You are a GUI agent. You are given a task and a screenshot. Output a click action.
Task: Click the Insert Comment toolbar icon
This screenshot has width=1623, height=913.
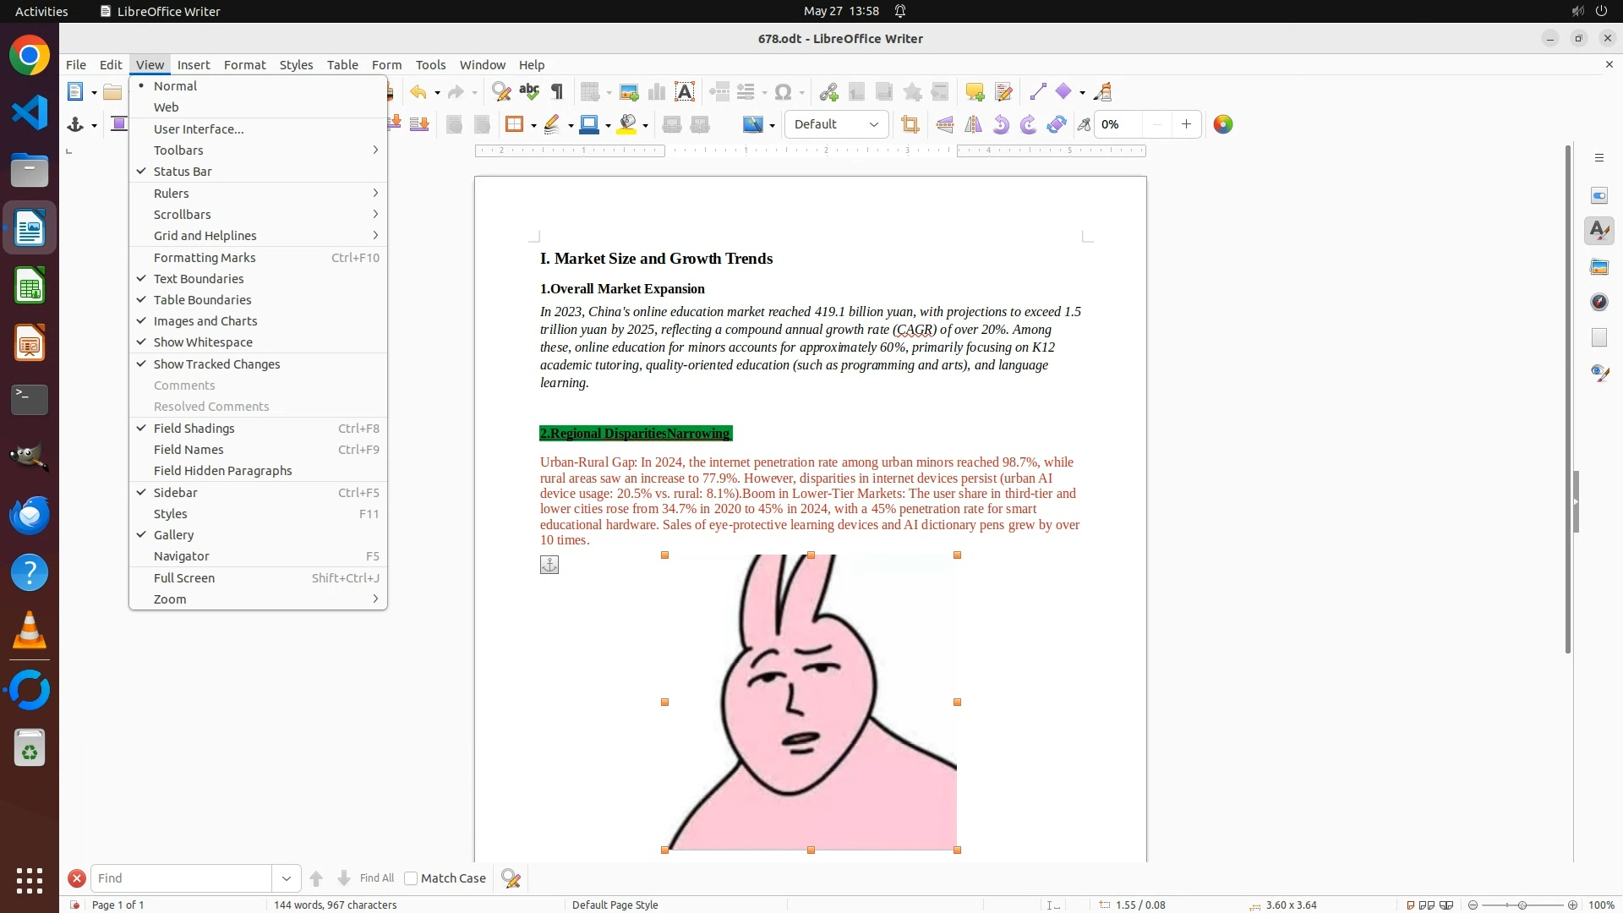click(975, 92)
